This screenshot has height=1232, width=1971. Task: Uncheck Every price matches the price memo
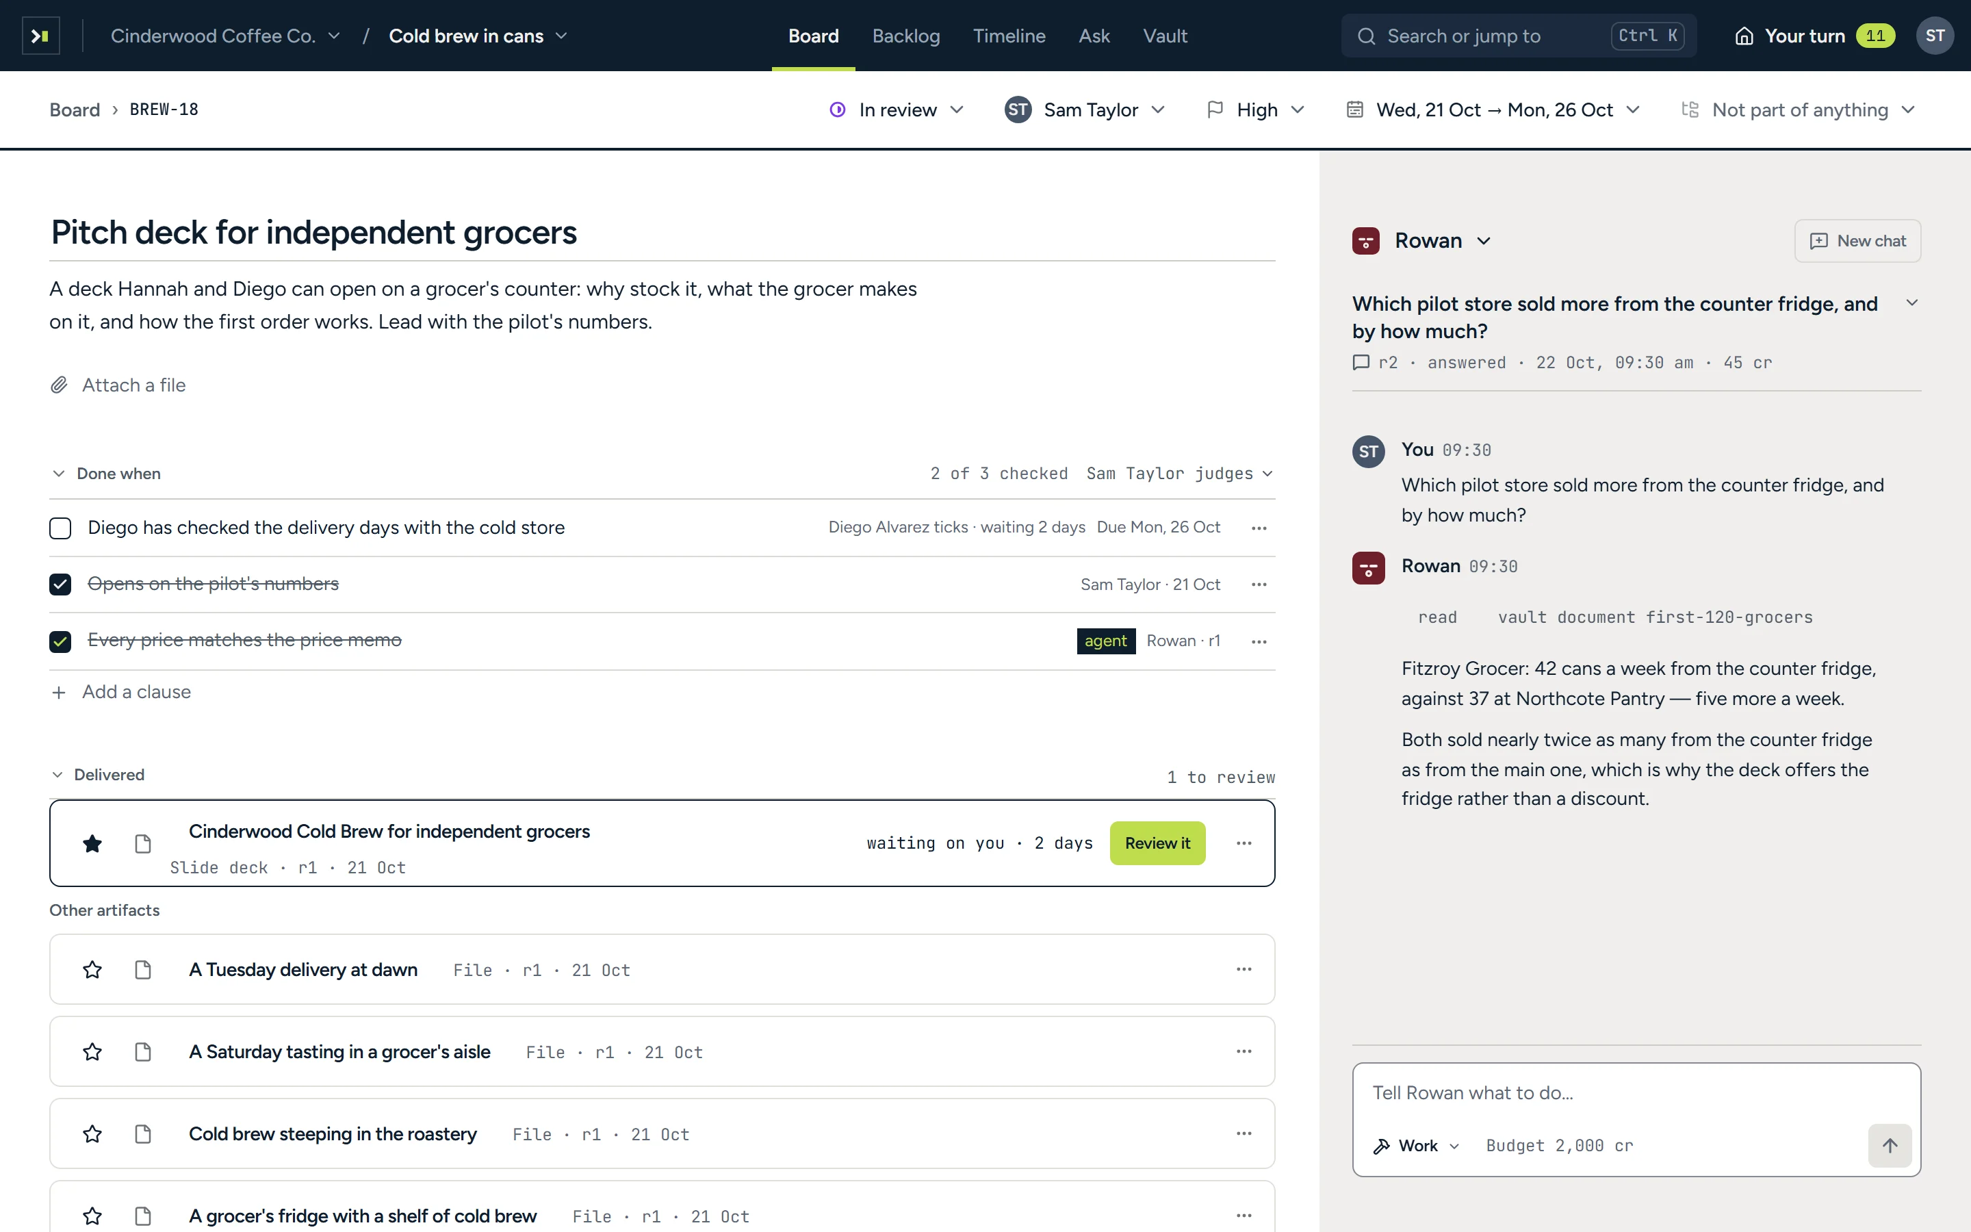[x=60, y=641]
